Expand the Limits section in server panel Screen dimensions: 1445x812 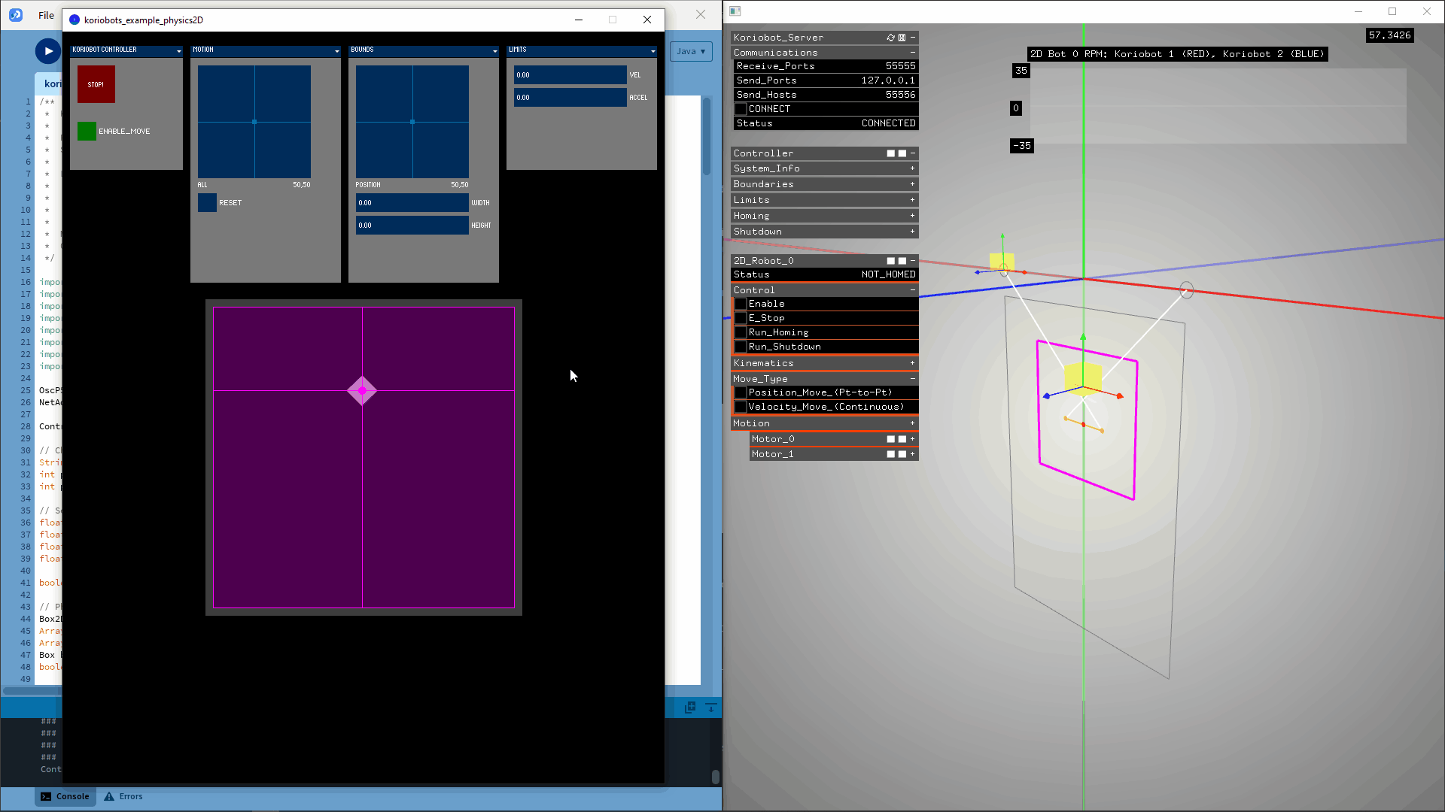[x=913, y=200]
